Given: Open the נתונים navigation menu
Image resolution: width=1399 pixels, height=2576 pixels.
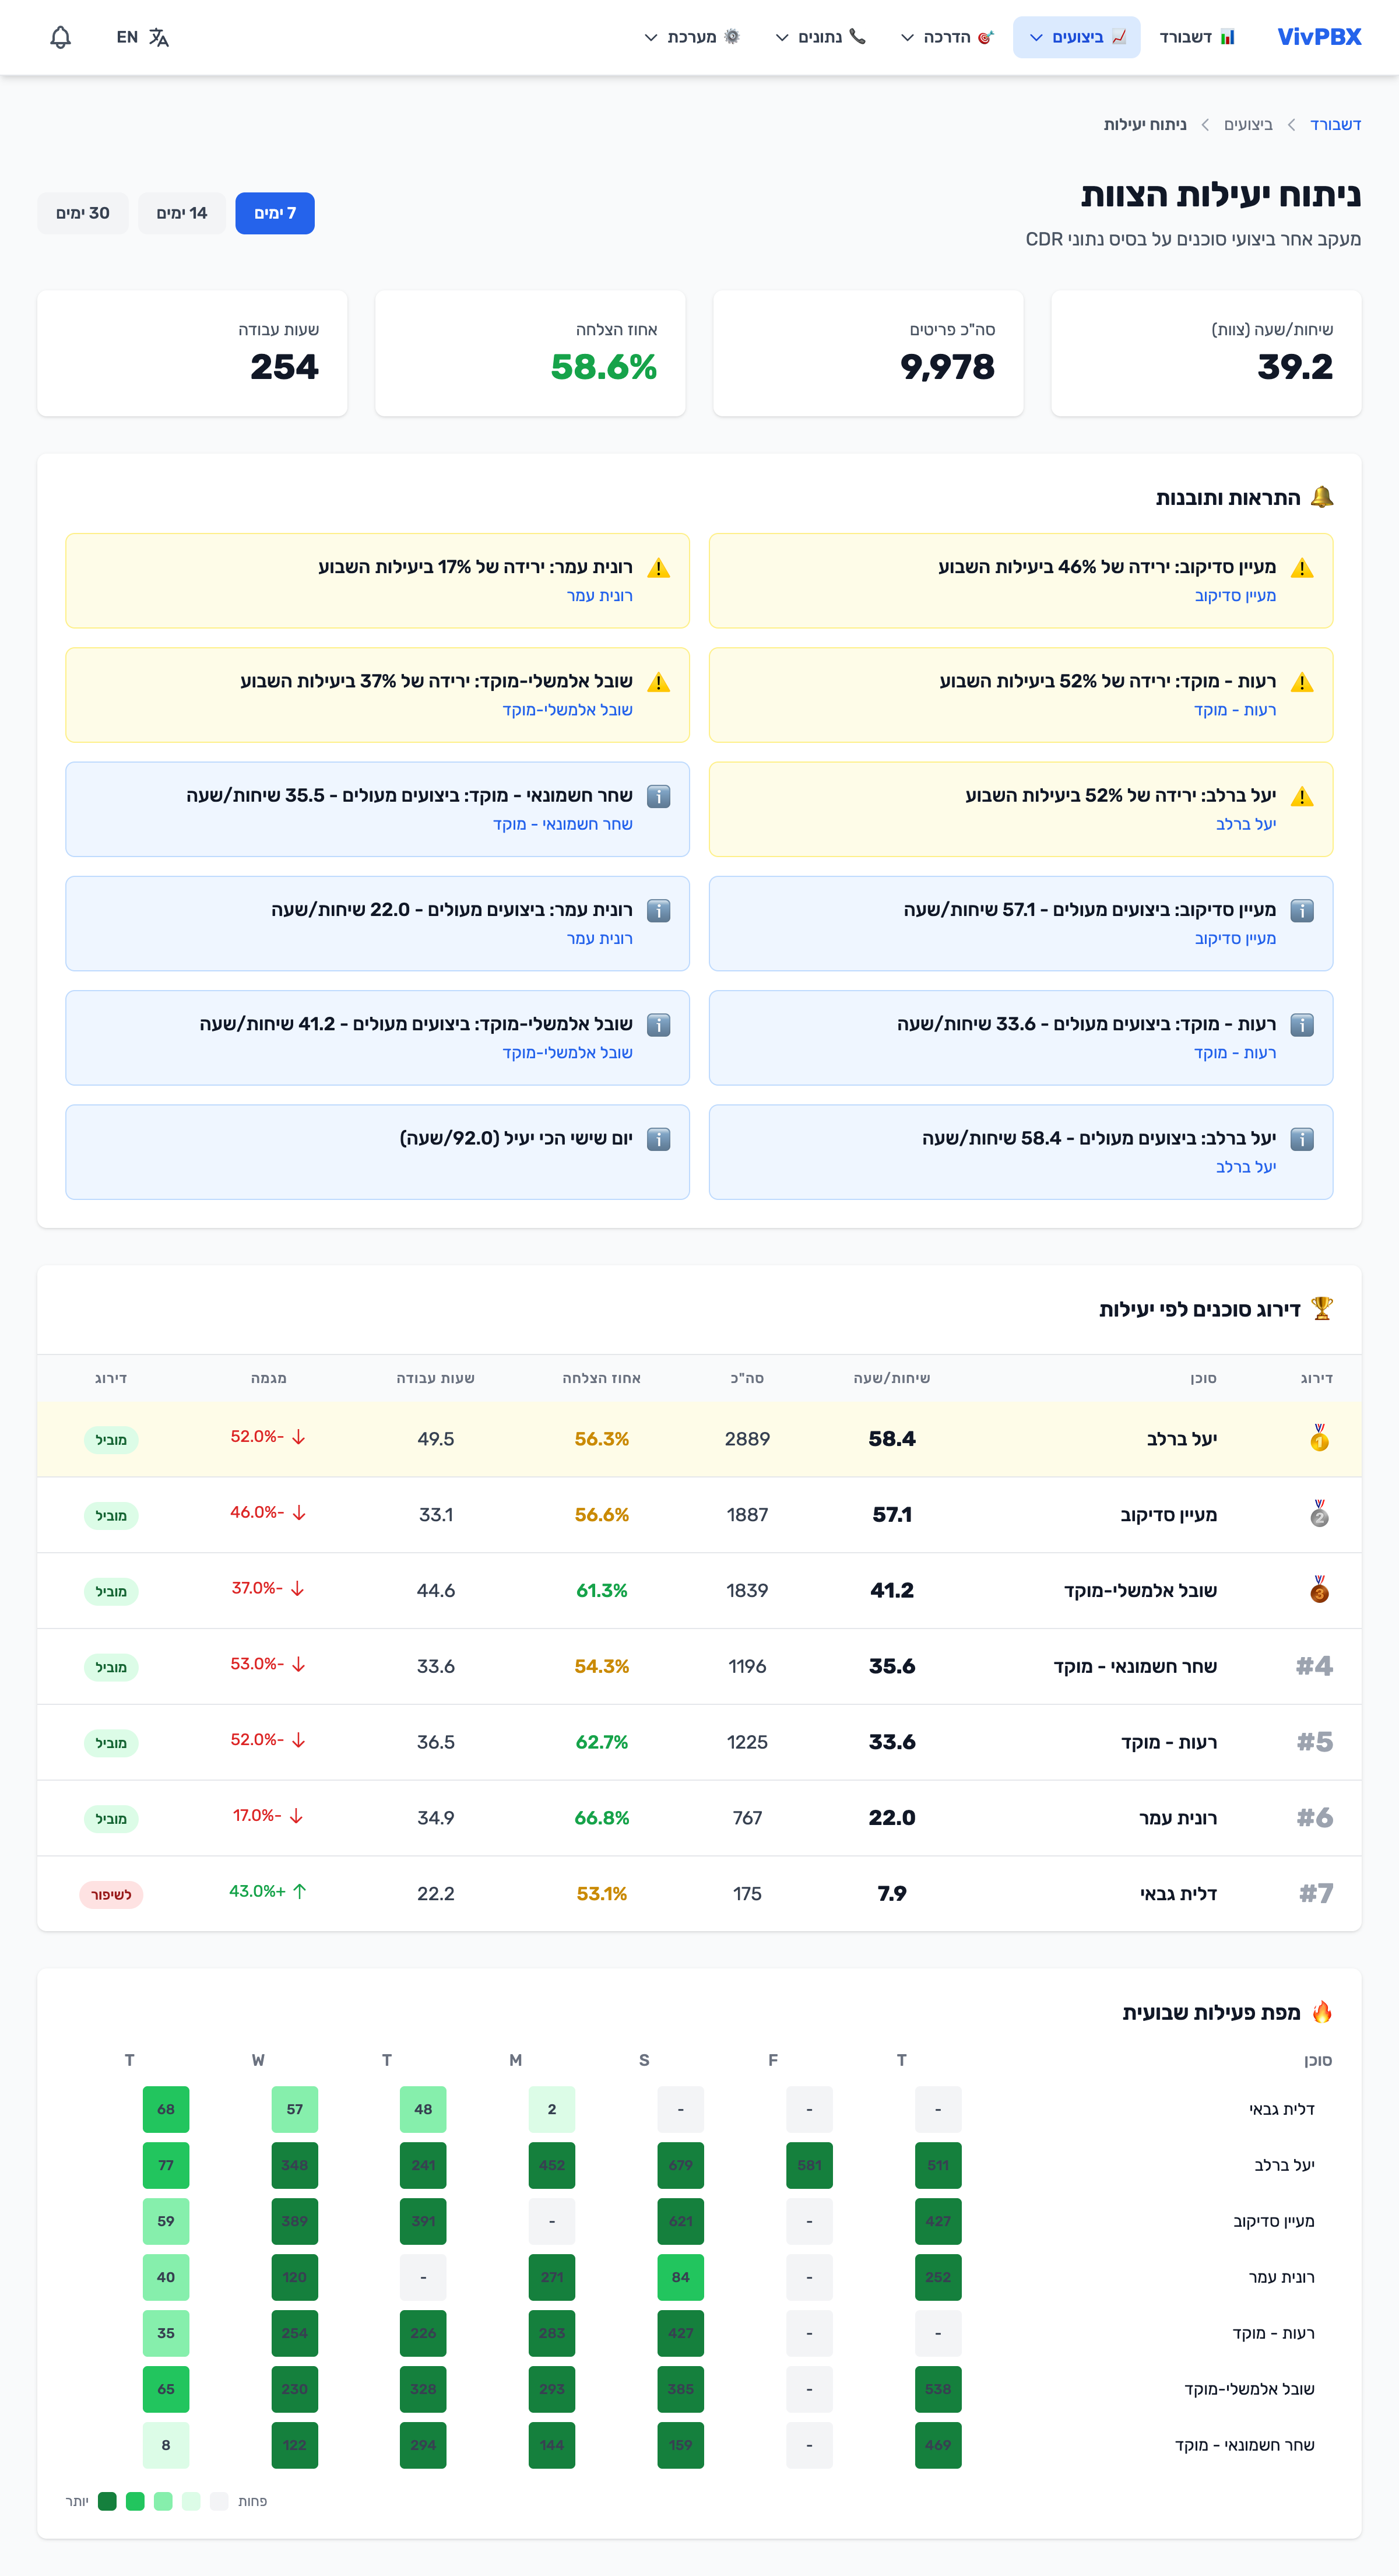Looking at the screenshot, I should 820,37.
